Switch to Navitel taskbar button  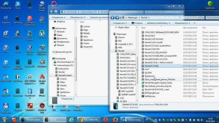[55, 120]
